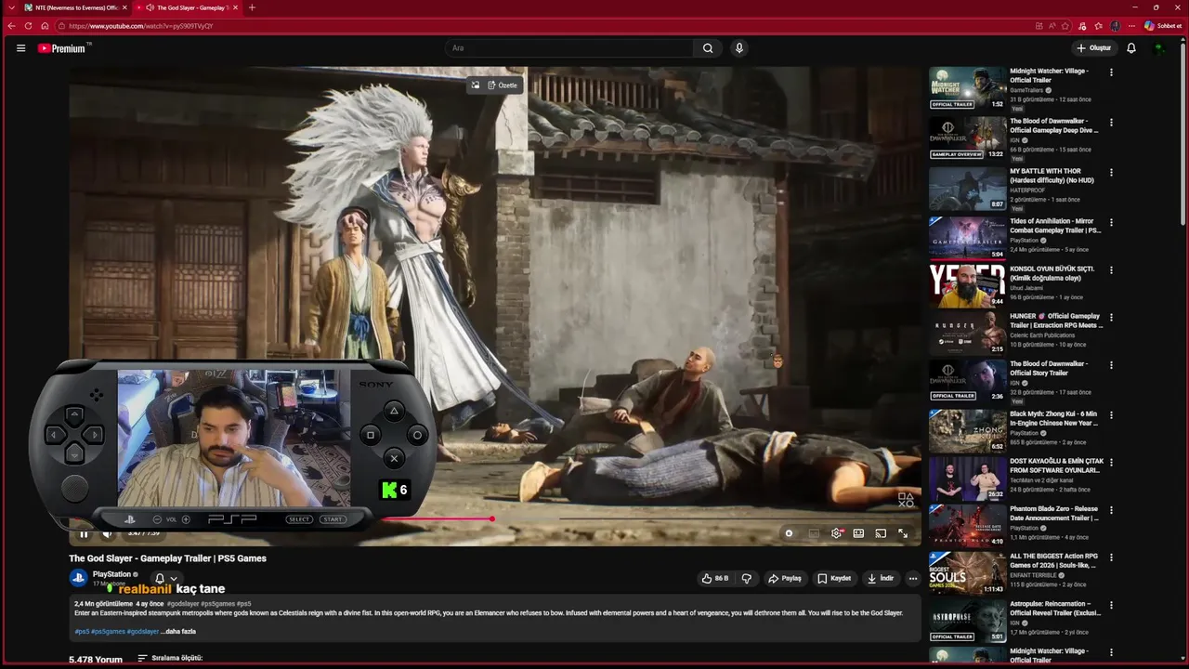
Task: Mute the video using the speaker icon
Action: coord(107,533)
